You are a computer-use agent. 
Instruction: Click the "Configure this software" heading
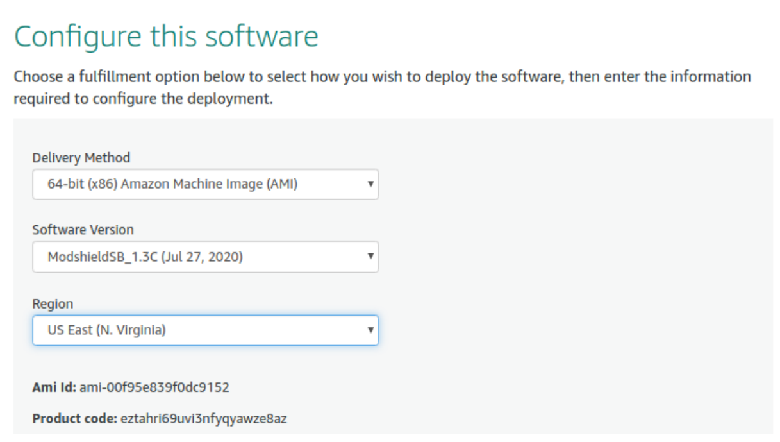click(x=166, y=37)
